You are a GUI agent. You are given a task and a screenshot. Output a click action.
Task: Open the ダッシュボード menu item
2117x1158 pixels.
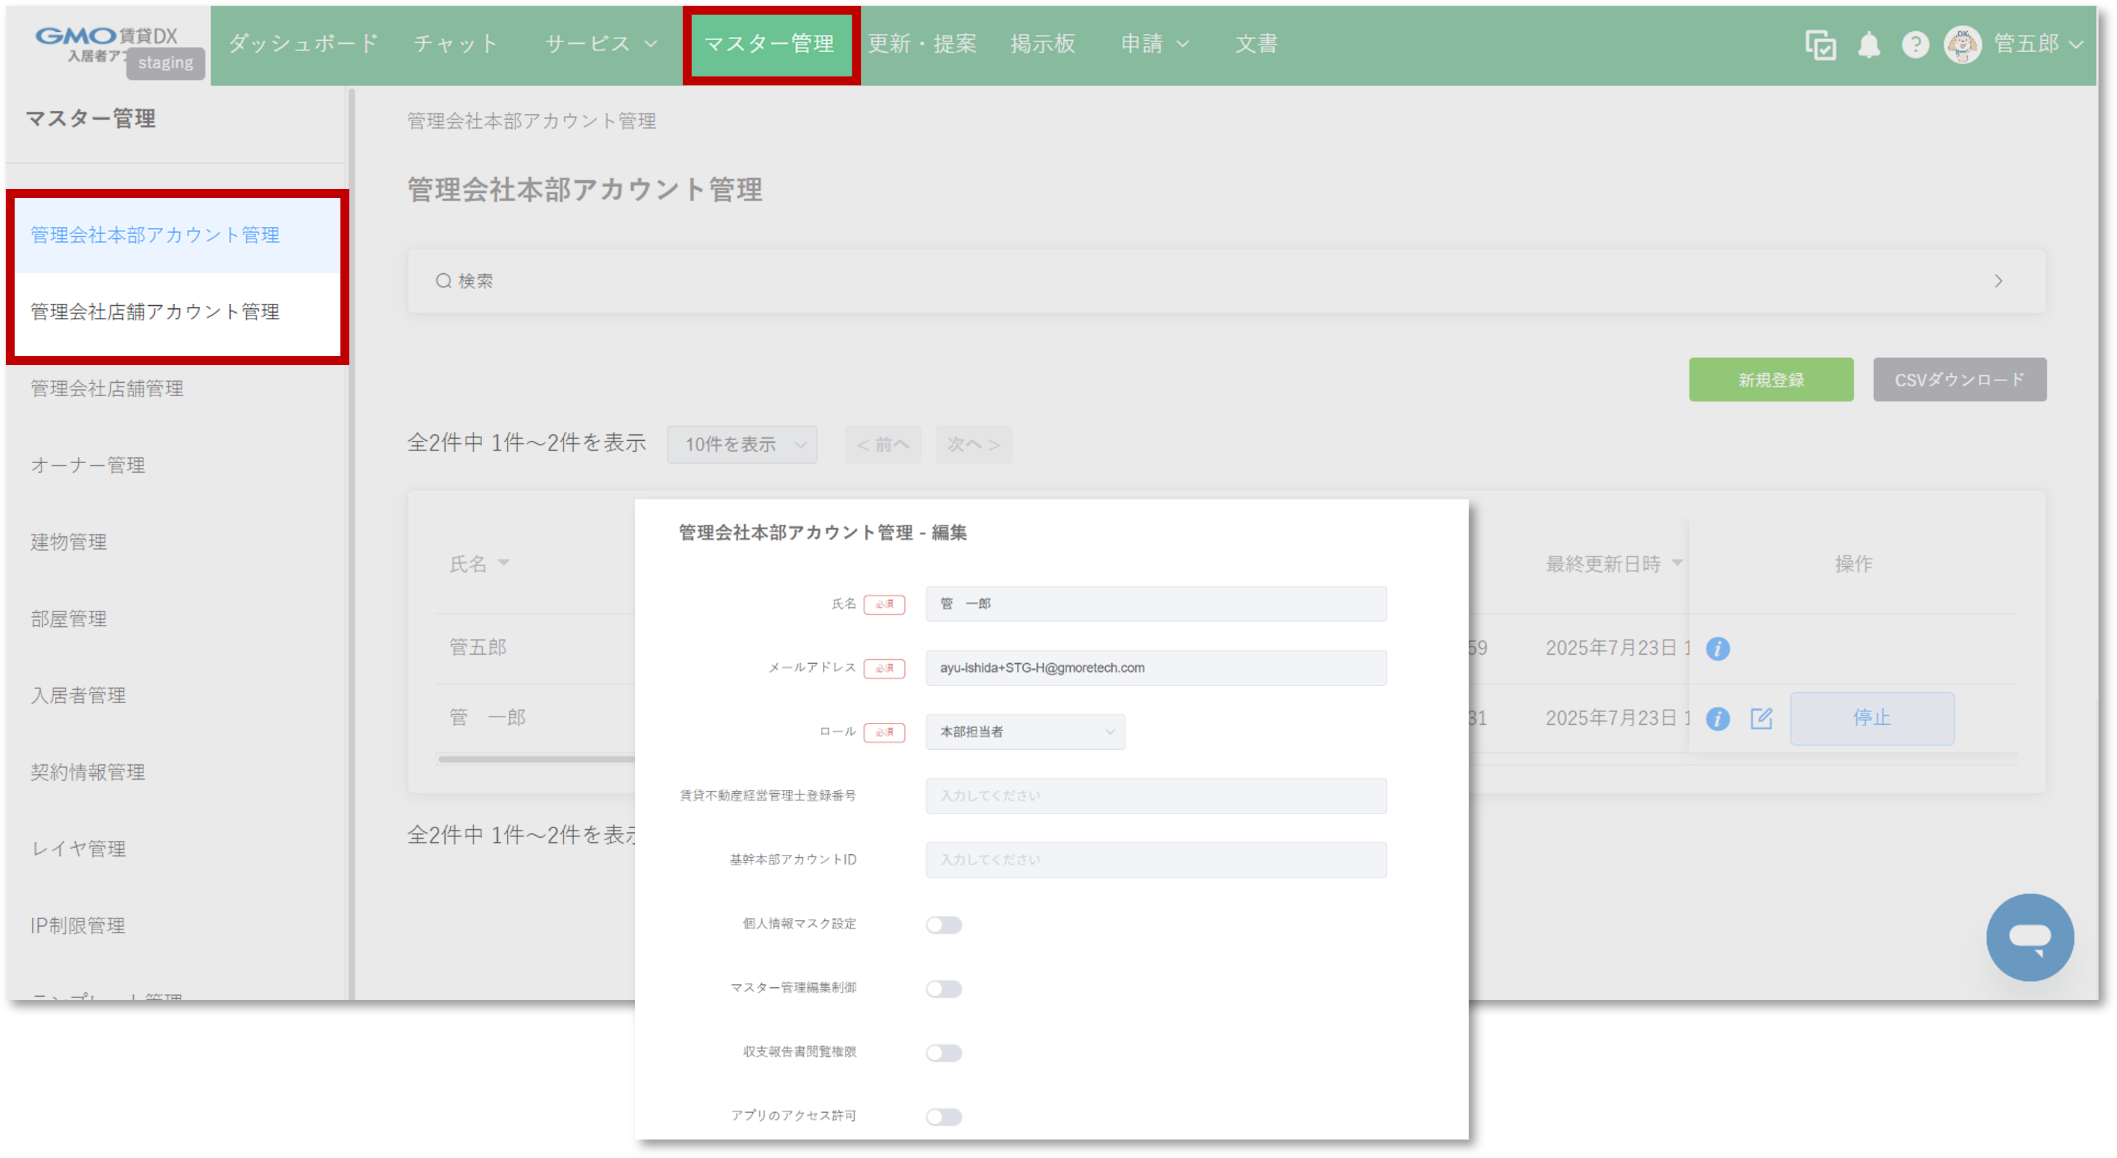(303, 43)
